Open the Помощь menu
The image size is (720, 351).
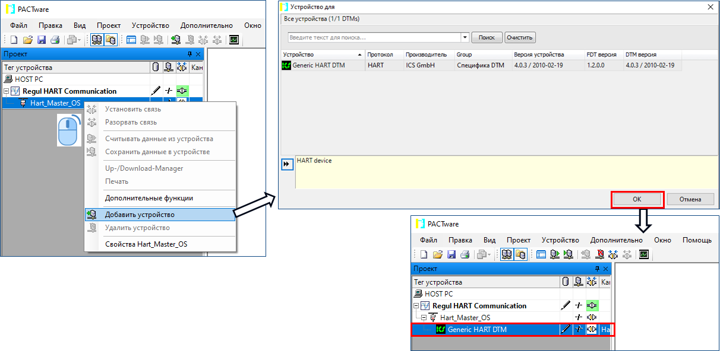[697, 240]
